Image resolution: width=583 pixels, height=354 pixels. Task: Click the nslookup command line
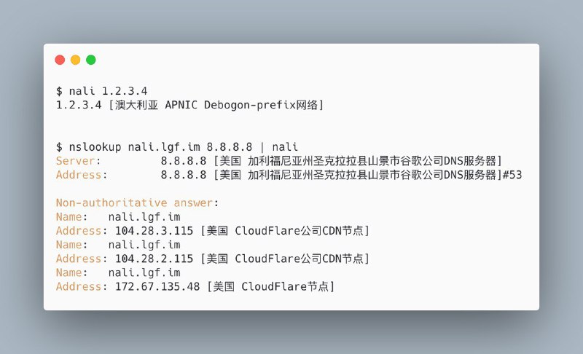pyautogui.click(x=178, y=147)
